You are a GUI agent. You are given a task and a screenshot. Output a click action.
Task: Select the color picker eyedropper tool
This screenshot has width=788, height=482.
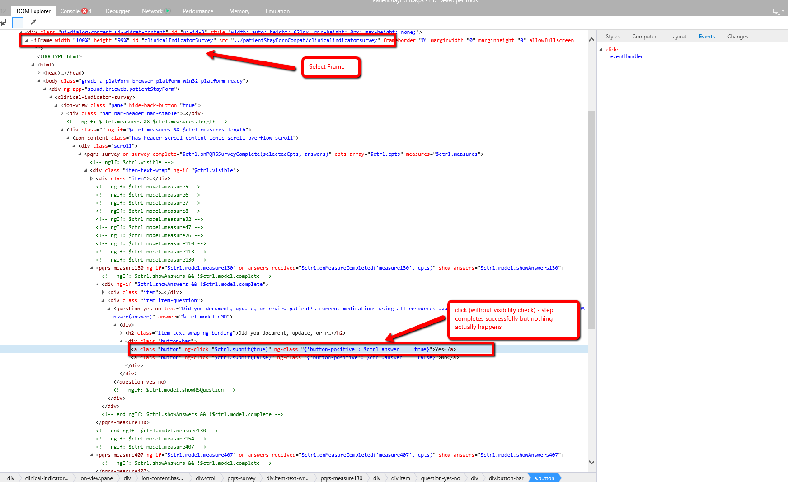click(x=33, y=22)
